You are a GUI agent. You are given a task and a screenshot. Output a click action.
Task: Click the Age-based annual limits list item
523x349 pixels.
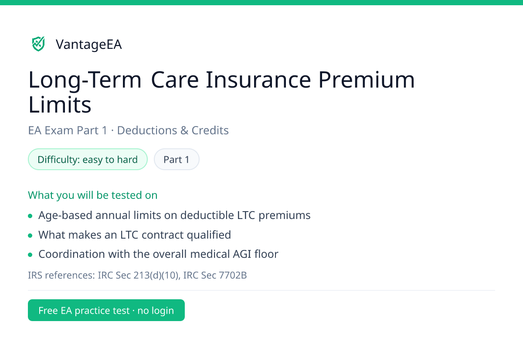(x=174, y=215)
